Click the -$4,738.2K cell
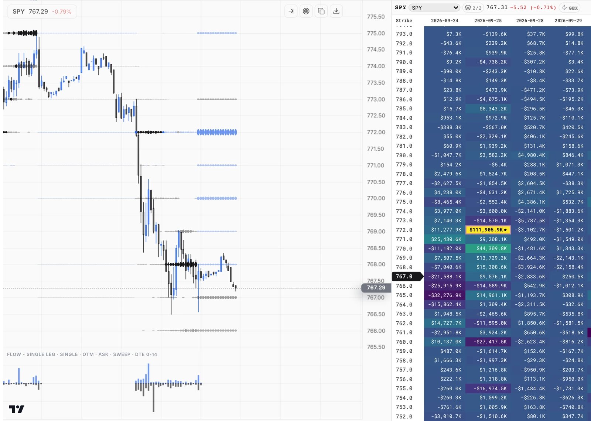Viewport: 591px width, 421px height. [488, 62]
